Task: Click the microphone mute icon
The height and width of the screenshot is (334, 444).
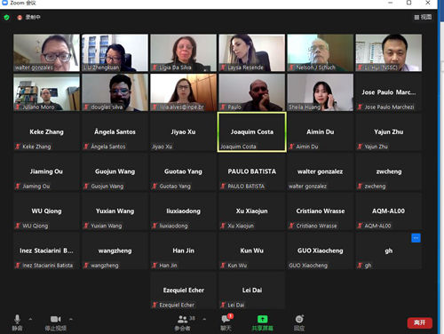Action: (17, 319)
